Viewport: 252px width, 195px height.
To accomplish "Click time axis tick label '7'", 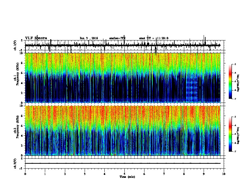I will 164,174.
